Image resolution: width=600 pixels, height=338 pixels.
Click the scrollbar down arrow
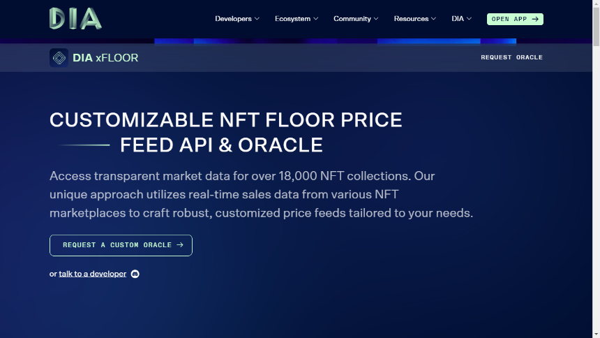point(597,335)
